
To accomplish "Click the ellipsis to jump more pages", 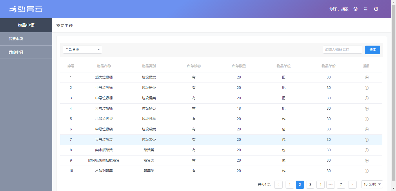I will [330, 185].
